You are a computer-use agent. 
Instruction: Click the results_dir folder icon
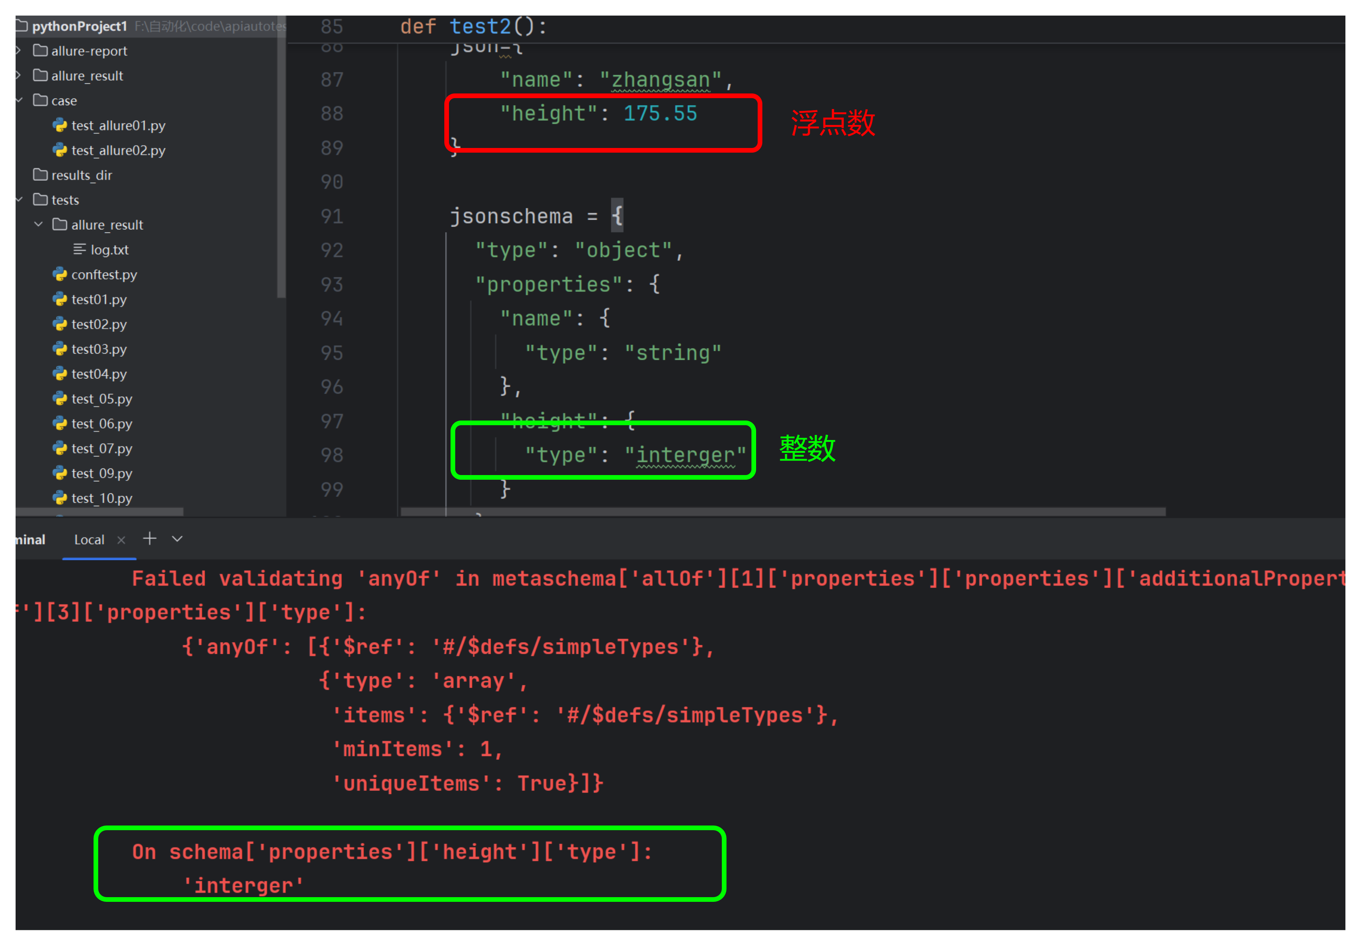pos(40,175)
